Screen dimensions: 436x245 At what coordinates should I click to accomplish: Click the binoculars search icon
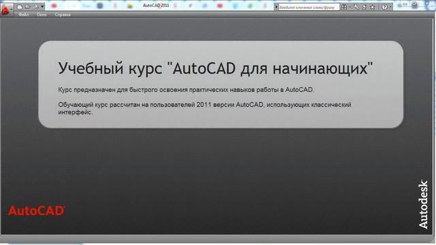coord(344,7)
